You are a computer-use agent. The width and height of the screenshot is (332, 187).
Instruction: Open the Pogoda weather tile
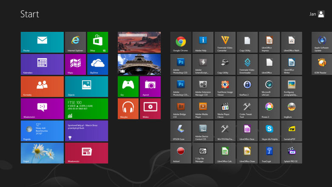pos(42,131)
